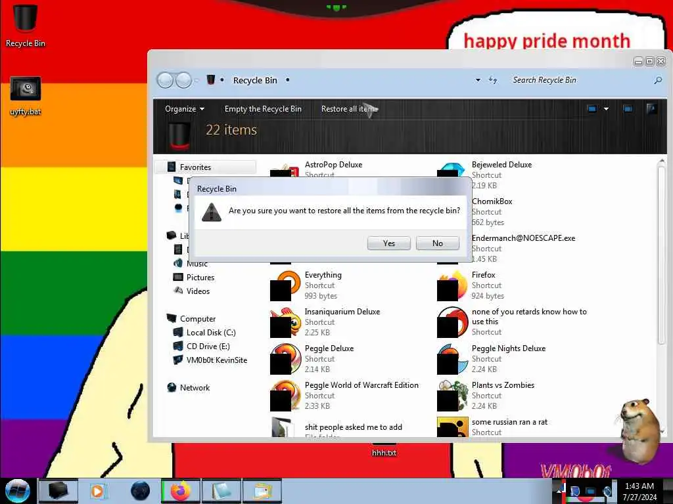This screenshot has width=673, height=504.
Task: Open the Windows Start menu
Action: [17, 491]
